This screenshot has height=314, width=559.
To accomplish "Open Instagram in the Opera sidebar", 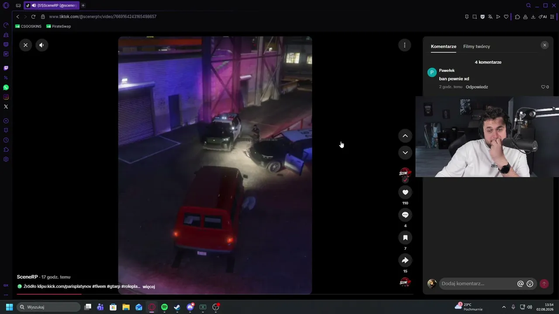I will click(6, 97).
